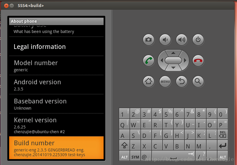Tap the slash question mark key
237x165 pixels.
pyautogui.click(x=201, y=156)
